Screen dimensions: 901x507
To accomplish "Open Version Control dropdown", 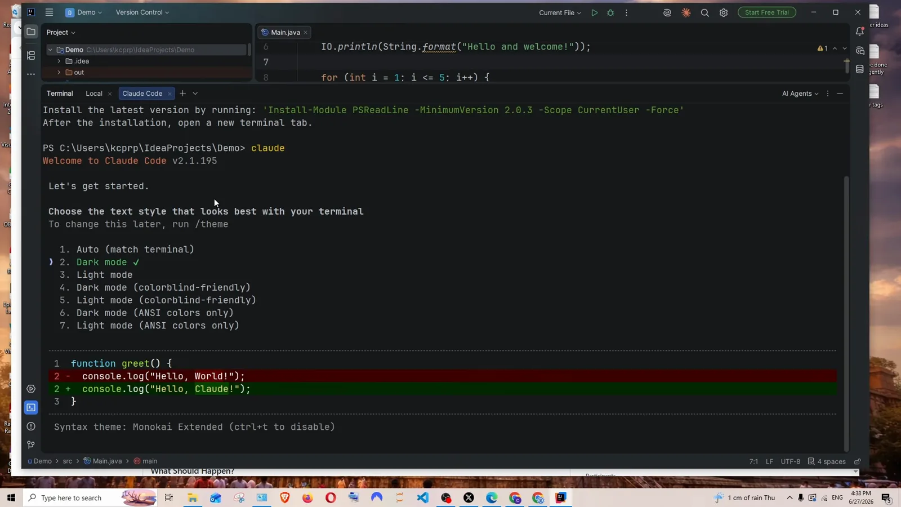I will [x=142, y=12].
